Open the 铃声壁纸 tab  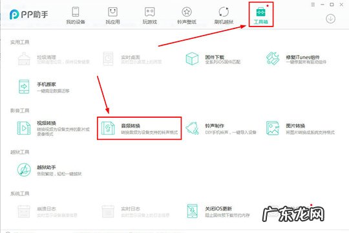tap(187, 15)
